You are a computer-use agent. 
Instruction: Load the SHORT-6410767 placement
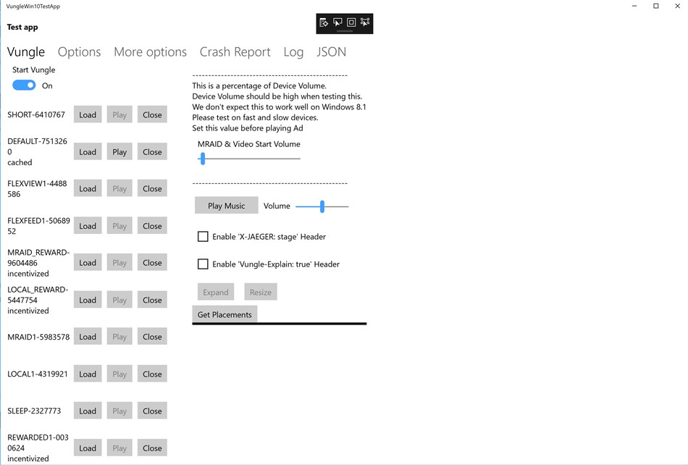[x=88, y=114]
